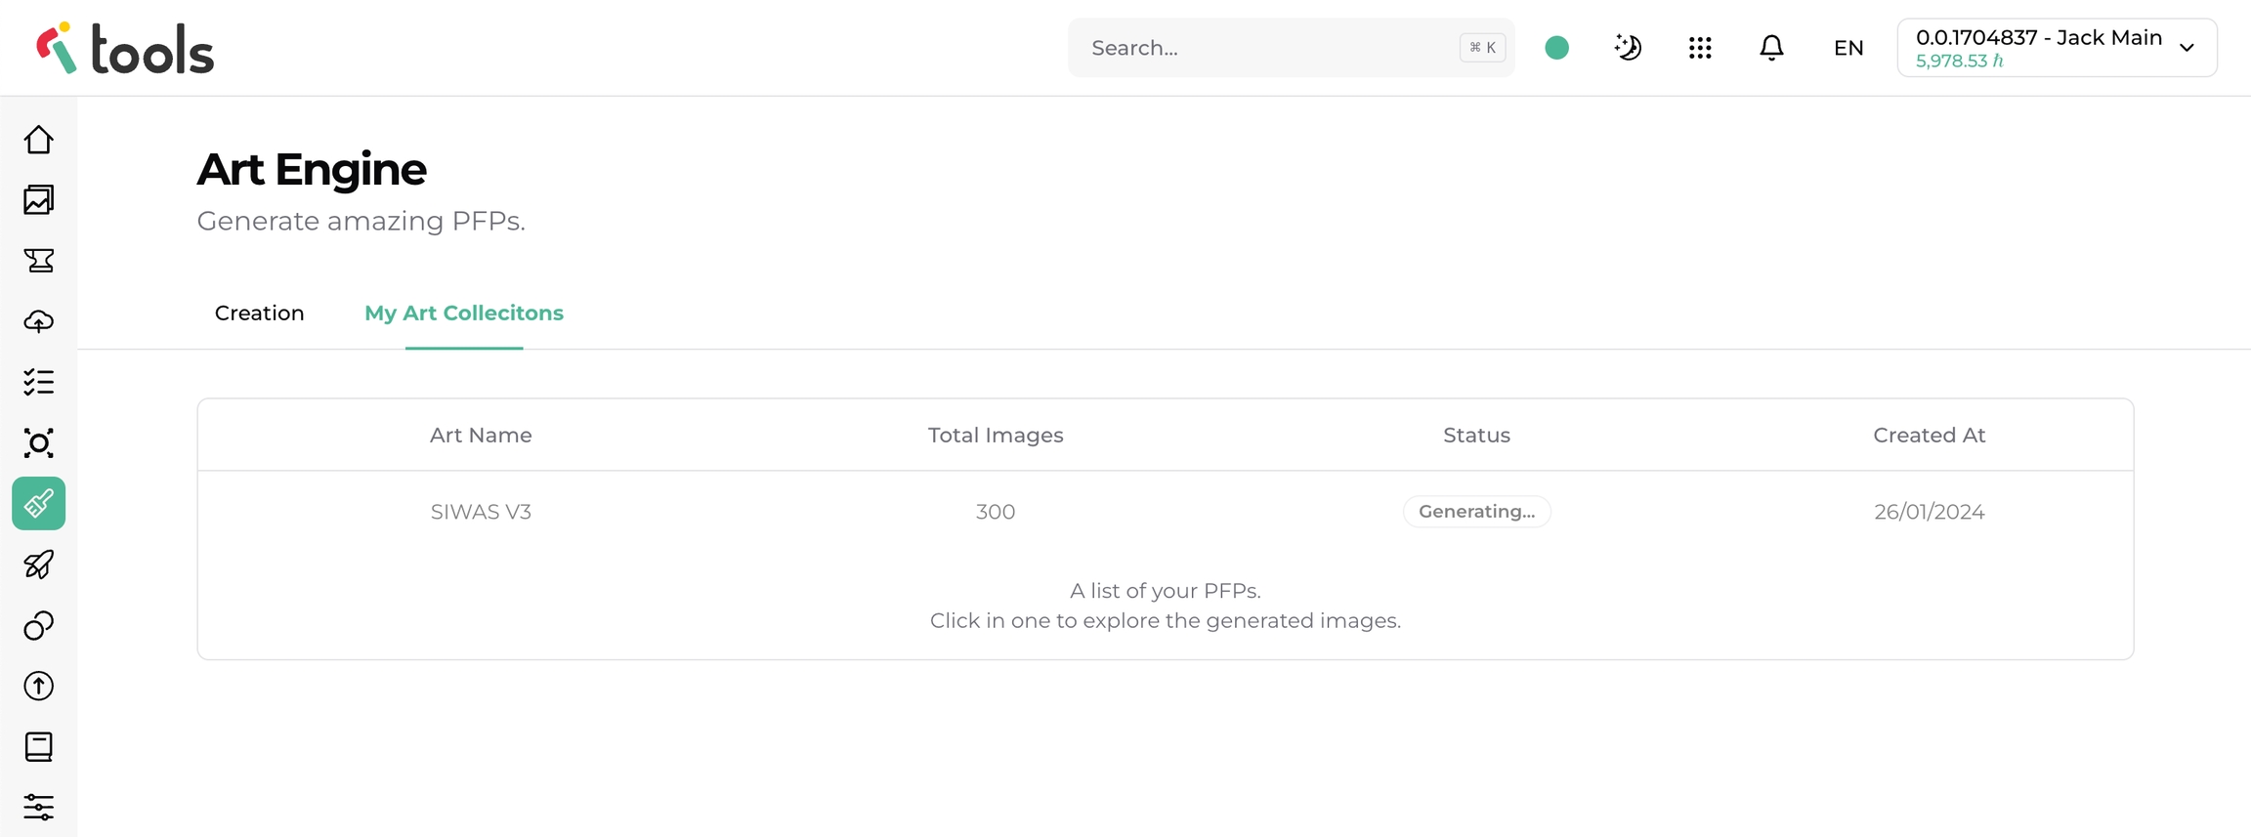Open the Home icon in sidebar
The image size is (2251, 837).
pyautogui.click(x=39, y=140)
